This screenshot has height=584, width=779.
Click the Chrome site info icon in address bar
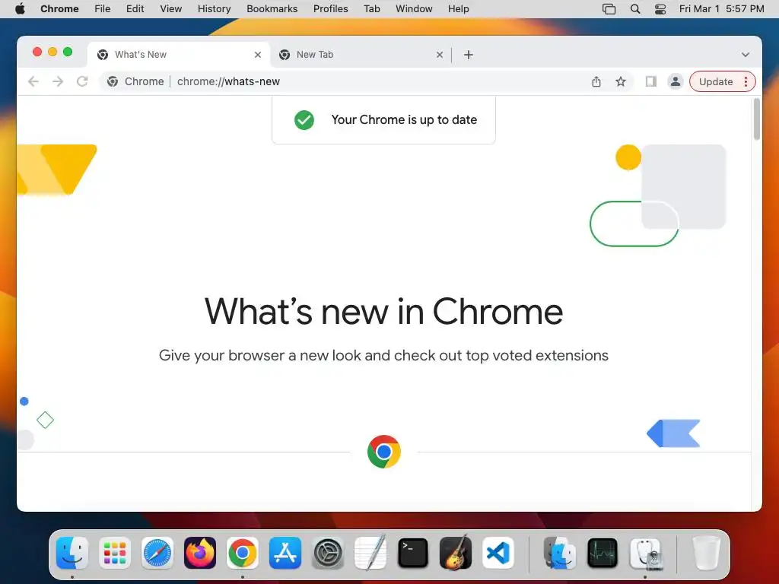point(113,81)
